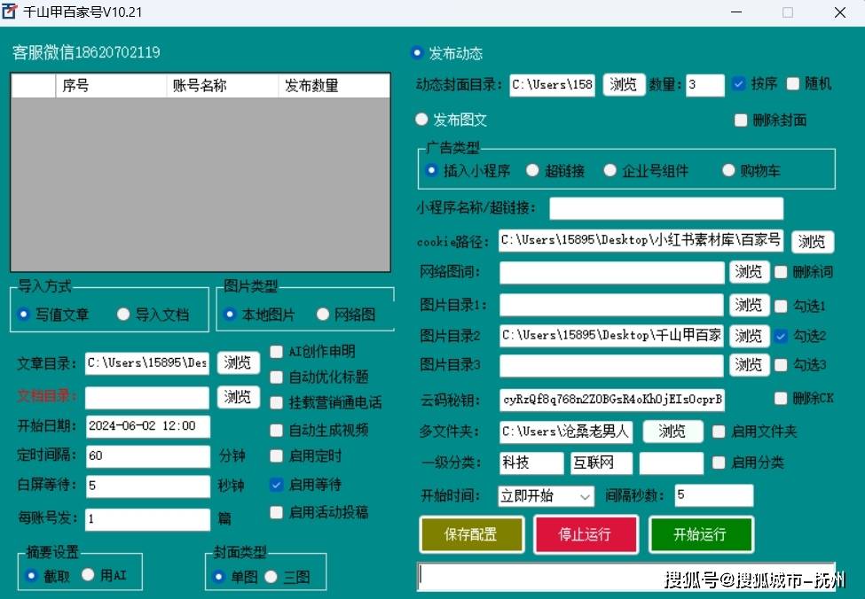Image resolution: width=865 pixels, height=599 pixels.
Task: Click the 白屏等待 seconds field
Action: click(x=148, y=486)
